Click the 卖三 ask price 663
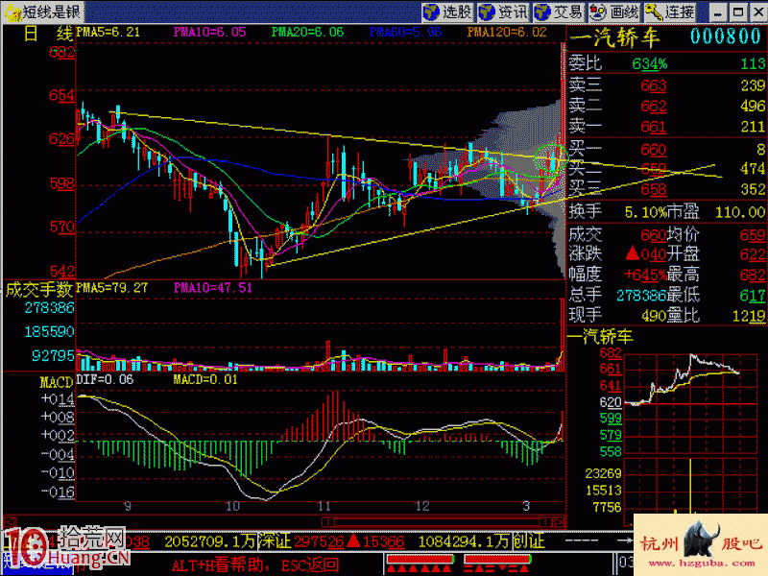The height and width of the screenshot is (576, 768). click(x=654, y=85)
